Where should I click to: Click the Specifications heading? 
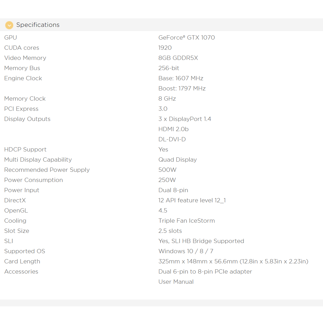tap(38, 25)
